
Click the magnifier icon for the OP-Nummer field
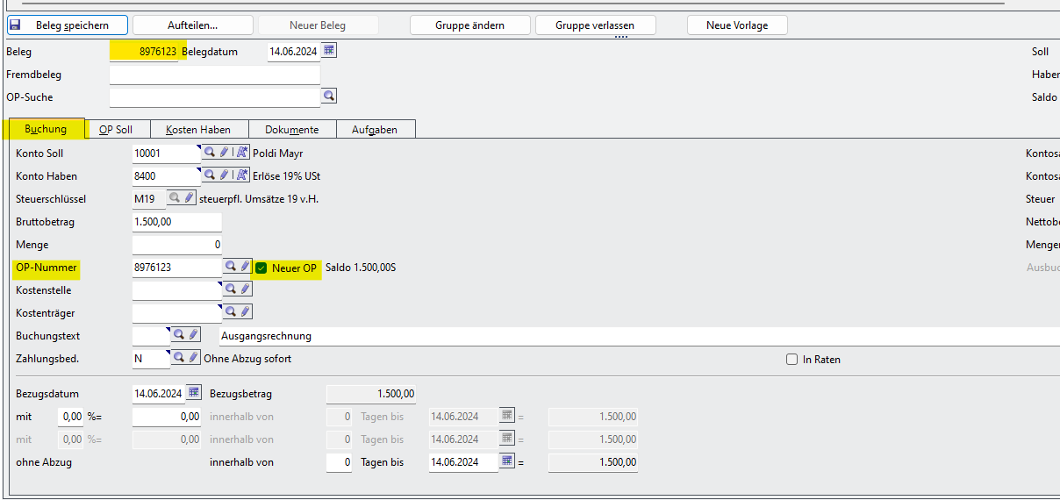click(230, 267)
